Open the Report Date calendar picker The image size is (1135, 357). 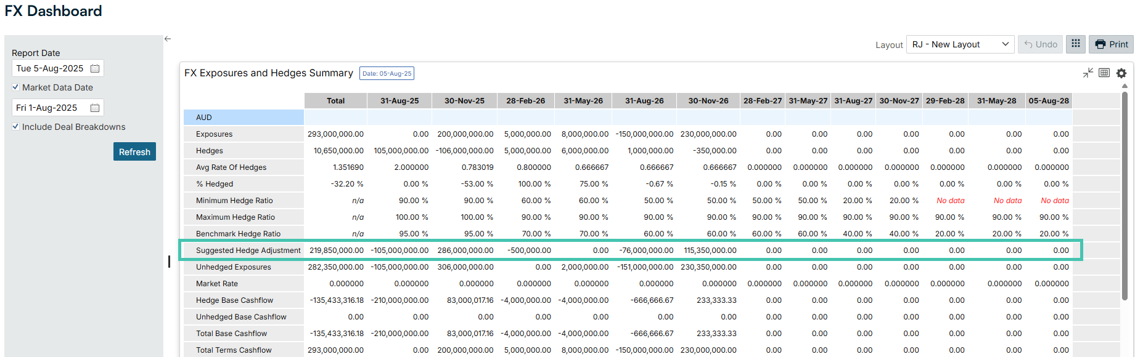[x=95, y=68]
